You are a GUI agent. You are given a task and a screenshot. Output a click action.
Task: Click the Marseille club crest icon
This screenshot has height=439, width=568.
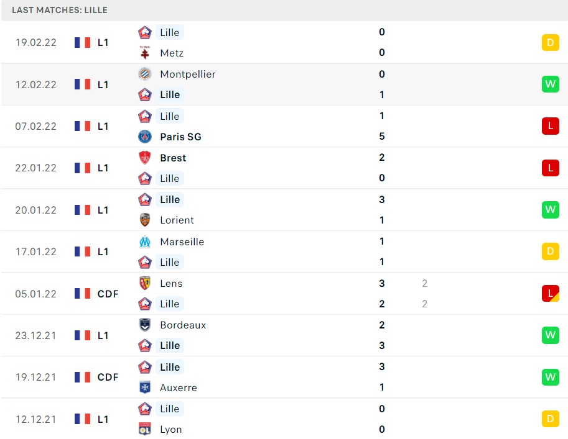click(x=145, y=242)
